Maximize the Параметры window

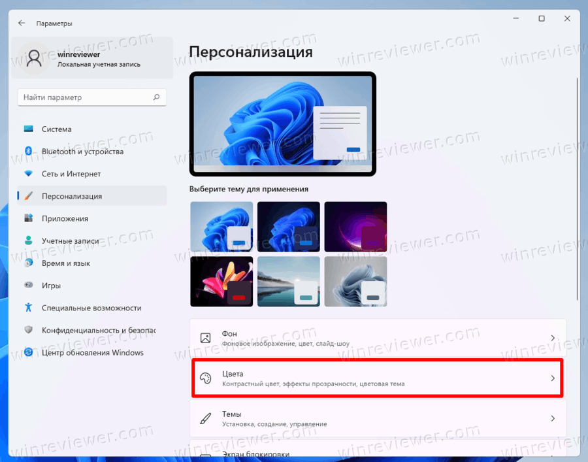542,18
